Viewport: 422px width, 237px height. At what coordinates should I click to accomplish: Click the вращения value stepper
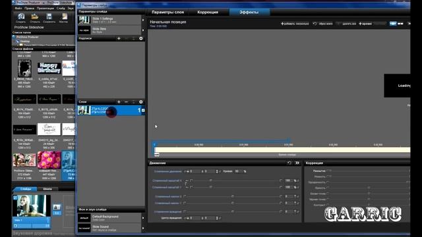pyautogui.click(x=295, y=211)
